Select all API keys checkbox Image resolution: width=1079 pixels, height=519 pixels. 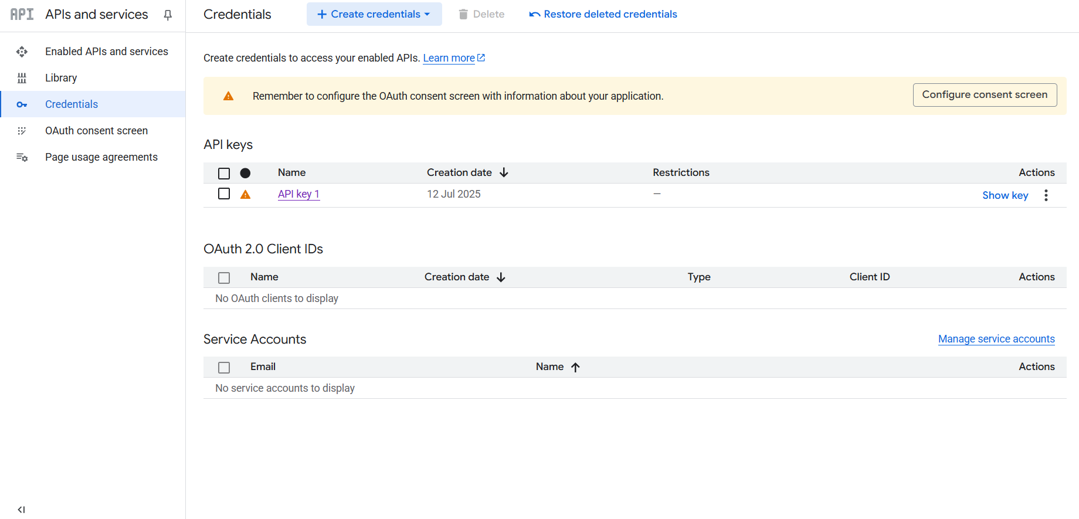coord(224,173)
